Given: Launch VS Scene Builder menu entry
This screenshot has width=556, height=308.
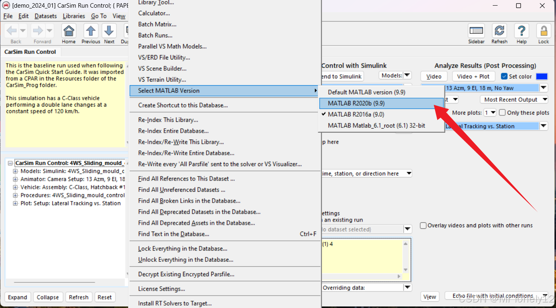Looking at the screenshot, I should point(225,69).
